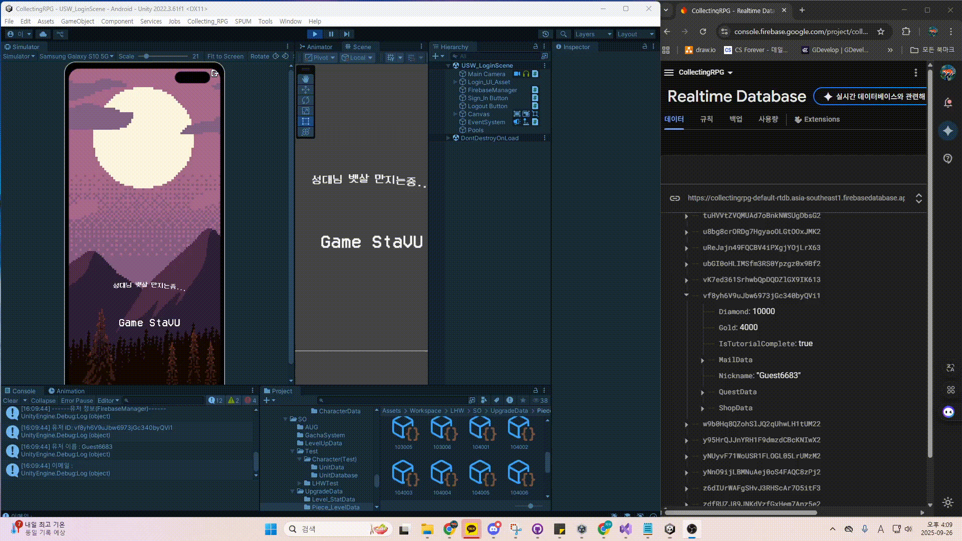The height and width of the screenshot is (541, 962).
Task: Select the Hand tool in Scene view
Action: tap(306, 79)
